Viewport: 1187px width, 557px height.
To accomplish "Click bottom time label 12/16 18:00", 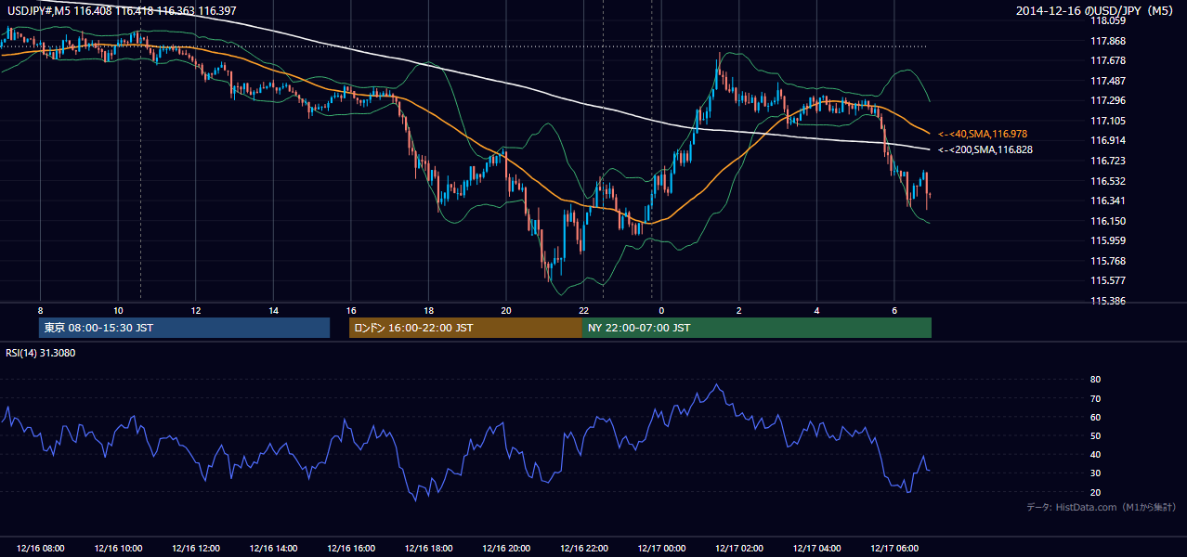I will pyautogui.click(x=429, y=549).
